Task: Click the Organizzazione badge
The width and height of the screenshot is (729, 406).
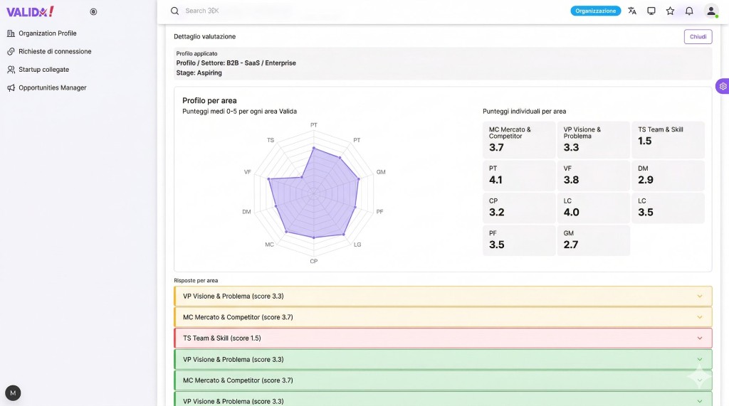Action: click(x=595, y=11)
